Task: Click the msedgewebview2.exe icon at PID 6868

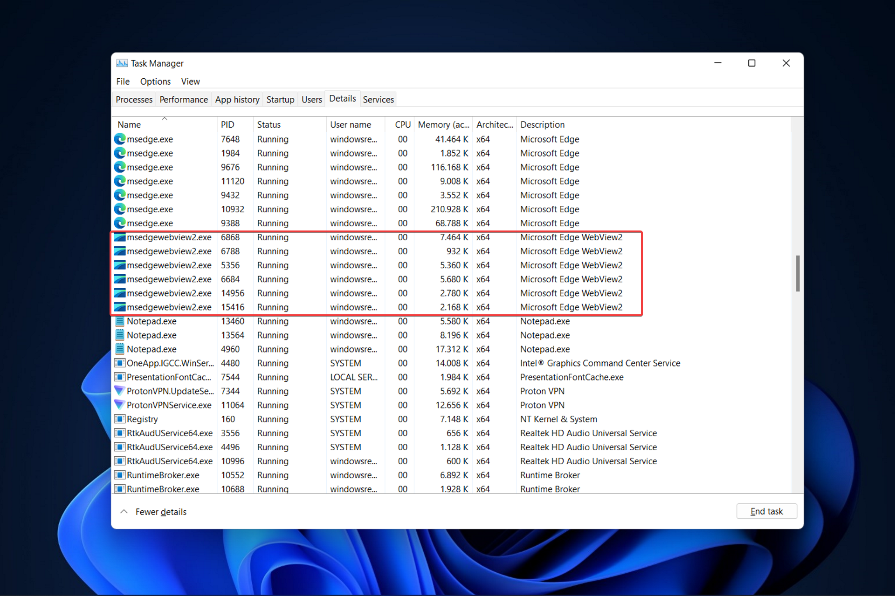Action: tap(122, 237)
